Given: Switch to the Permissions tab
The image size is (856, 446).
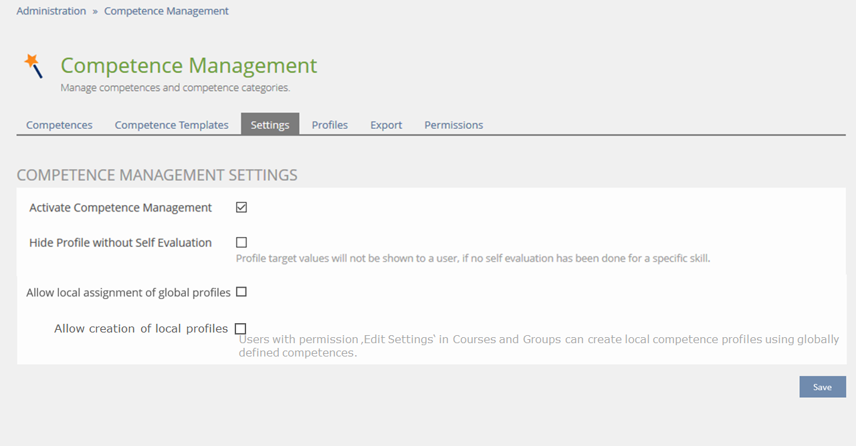Looking at the screenshot, I should (x=453, y=125).
